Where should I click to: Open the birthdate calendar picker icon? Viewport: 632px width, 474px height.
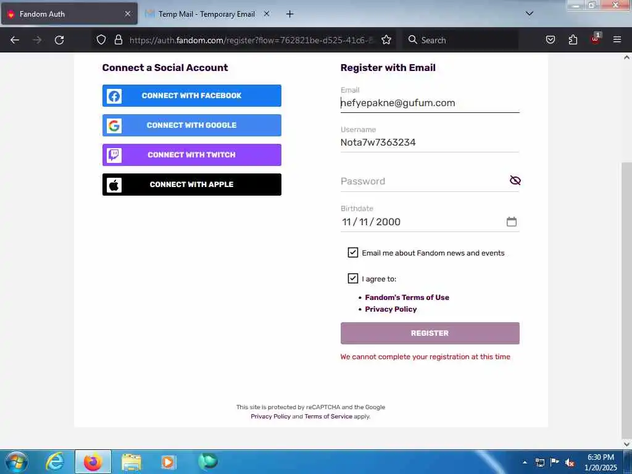point(511,222)
